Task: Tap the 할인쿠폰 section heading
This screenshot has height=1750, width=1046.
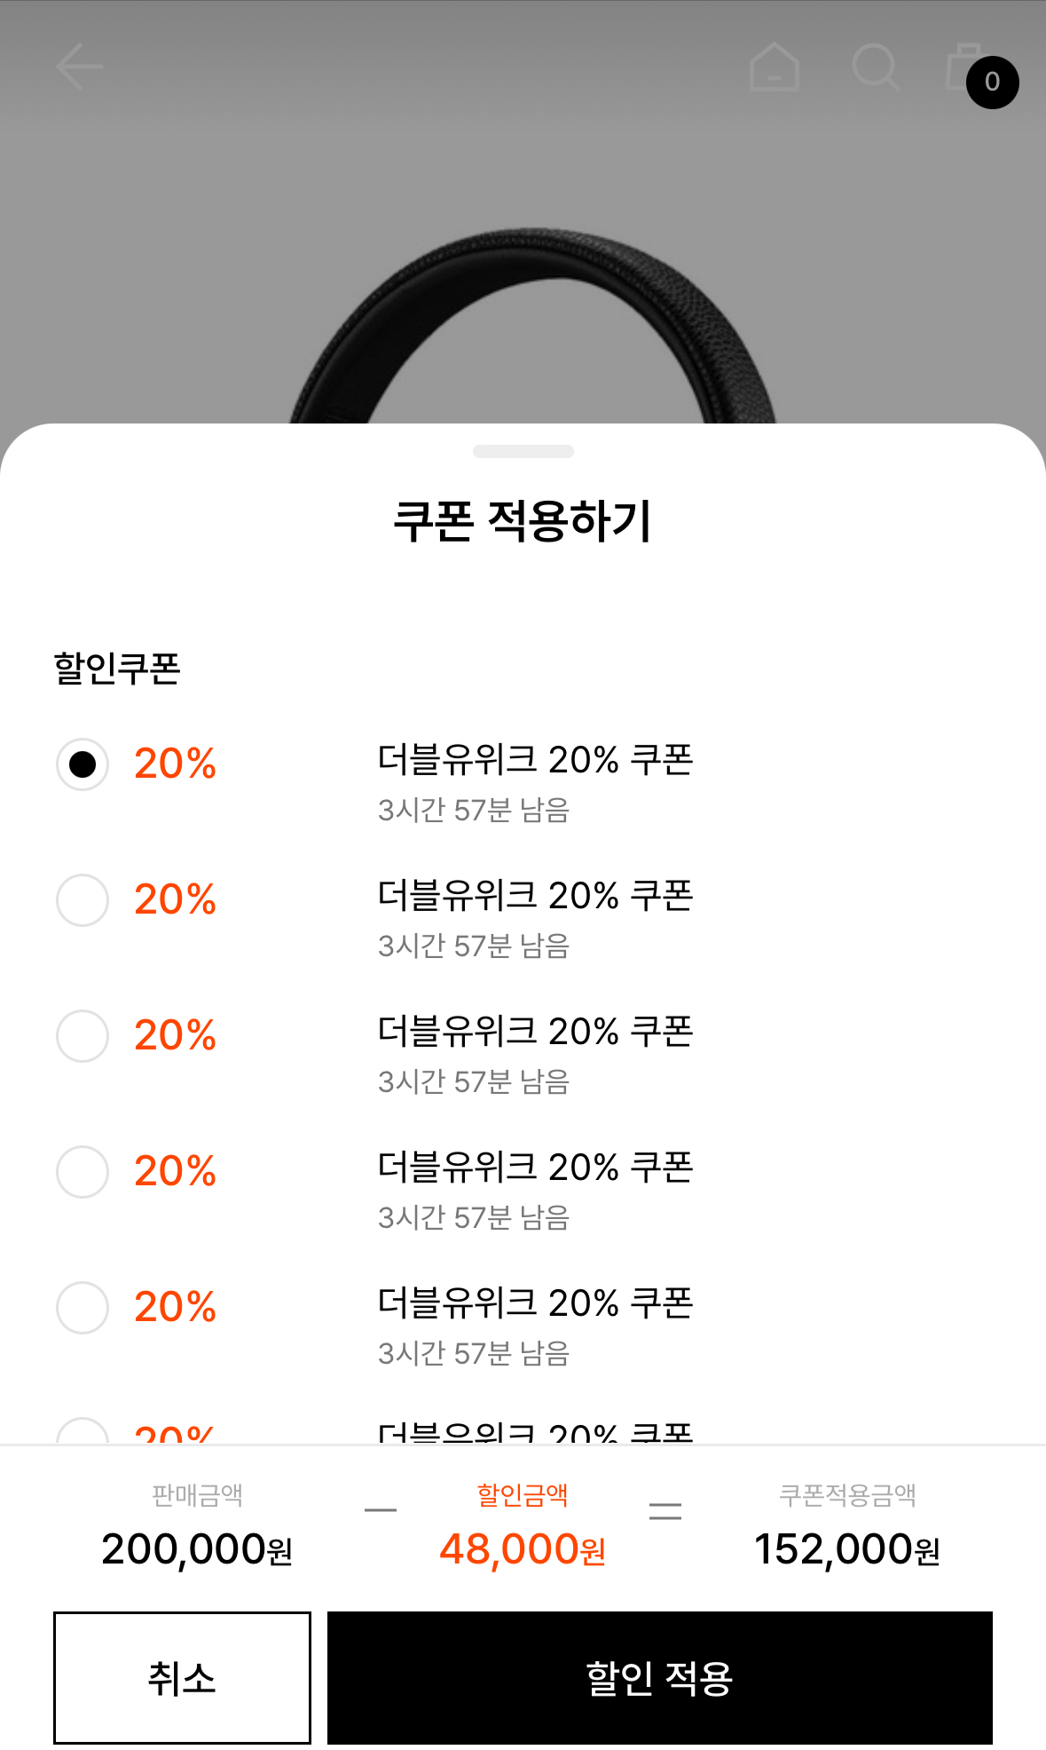Action: [117, 669]
